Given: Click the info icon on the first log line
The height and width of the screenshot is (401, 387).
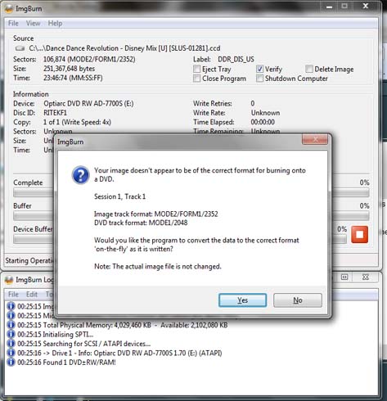Looking at the screenshot, I should coord(11,306).
